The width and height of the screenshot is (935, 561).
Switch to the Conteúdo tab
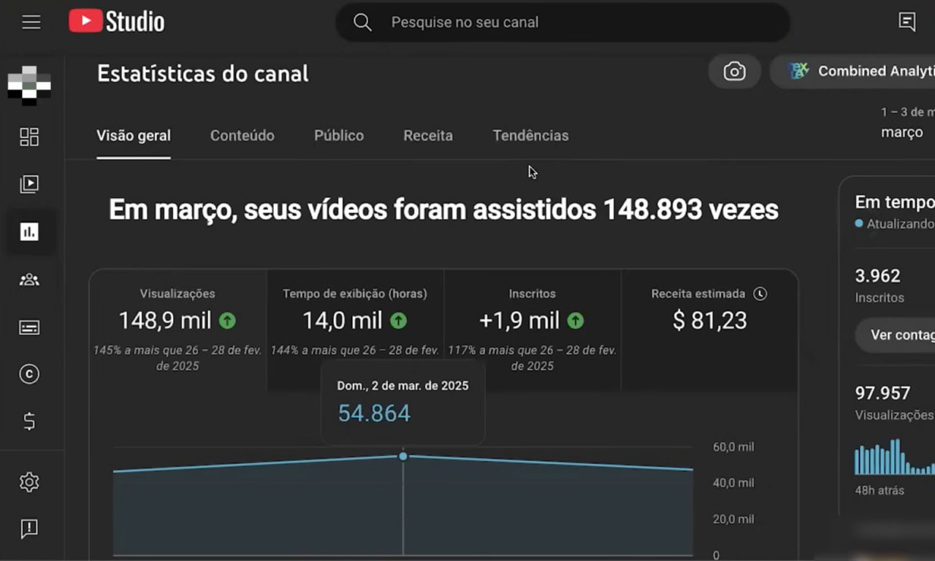(x=243, y=136)
